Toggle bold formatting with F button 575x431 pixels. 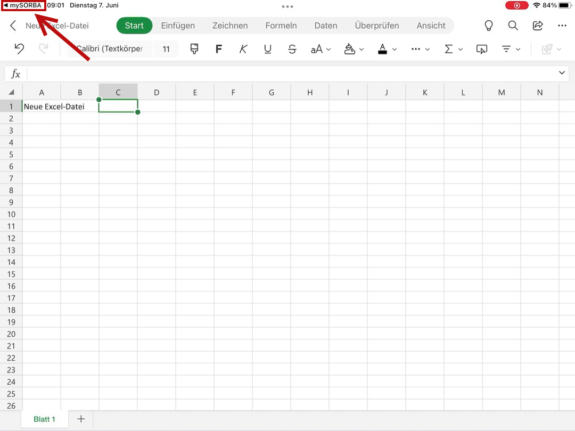[218, 49]
